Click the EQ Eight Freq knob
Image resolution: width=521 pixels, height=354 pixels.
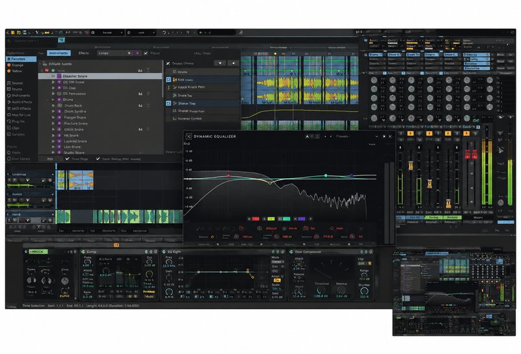point(169,262)
